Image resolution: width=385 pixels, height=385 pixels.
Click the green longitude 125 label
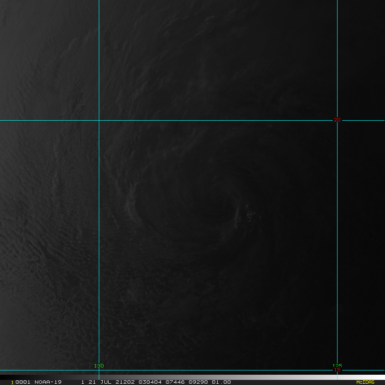[x=337, y=366]
